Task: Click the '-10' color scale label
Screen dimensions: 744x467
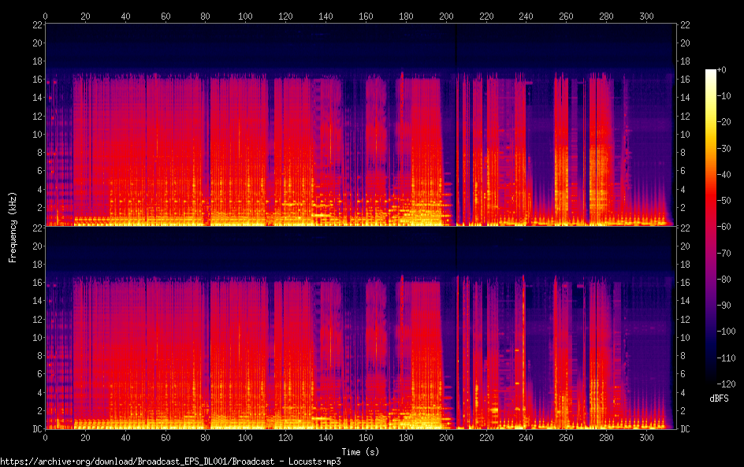Action: pyautogui.click(x=724, y=96)
